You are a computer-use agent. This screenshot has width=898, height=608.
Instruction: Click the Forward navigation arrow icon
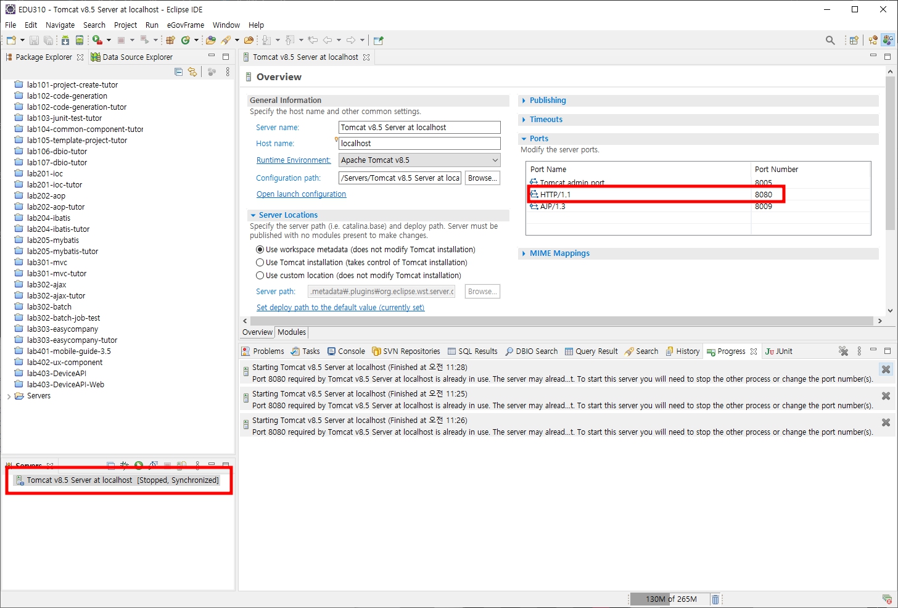(x=351, y=40)
